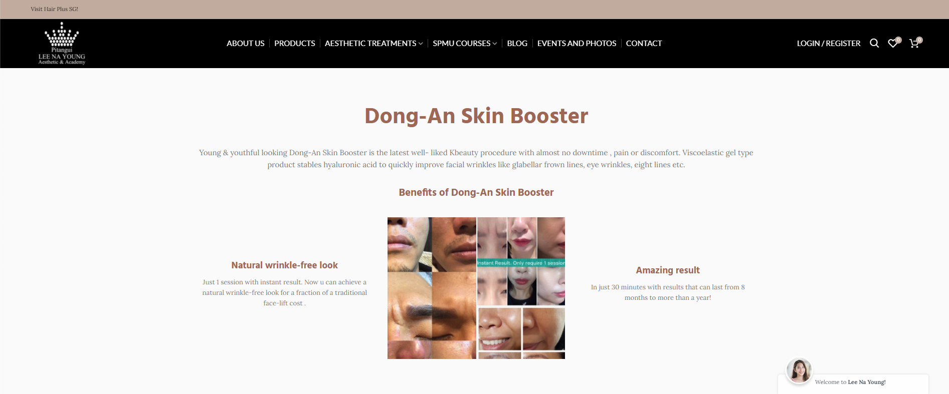Go to the Products page

tap(295, 44)
